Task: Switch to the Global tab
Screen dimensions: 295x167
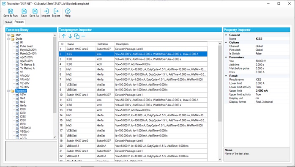Action: click(x=8, y=22)
